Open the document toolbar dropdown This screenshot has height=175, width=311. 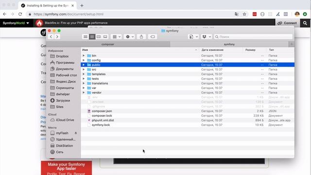pos(193,37)
